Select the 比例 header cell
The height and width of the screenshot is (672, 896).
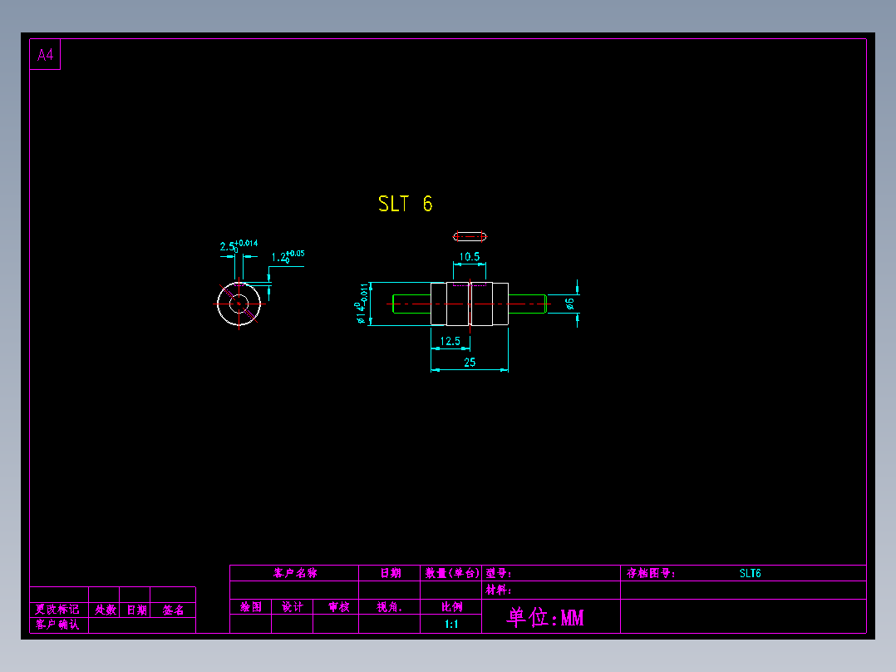(451, 607)
